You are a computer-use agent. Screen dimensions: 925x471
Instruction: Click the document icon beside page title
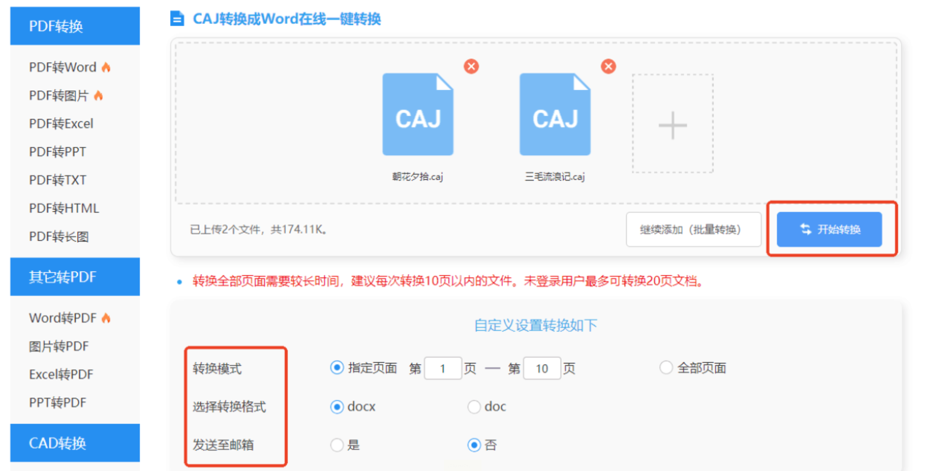[177, 19]
